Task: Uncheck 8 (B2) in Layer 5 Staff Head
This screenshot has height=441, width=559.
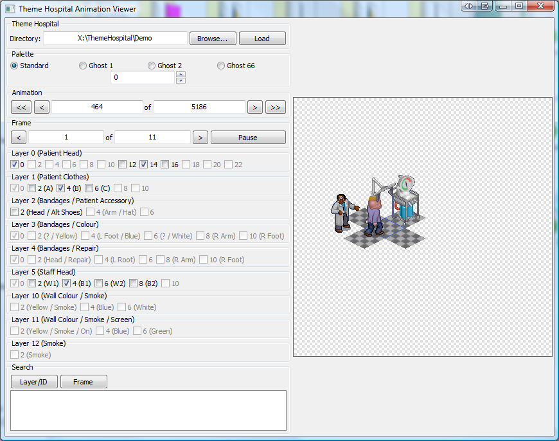Action: (x=132, y=283)
